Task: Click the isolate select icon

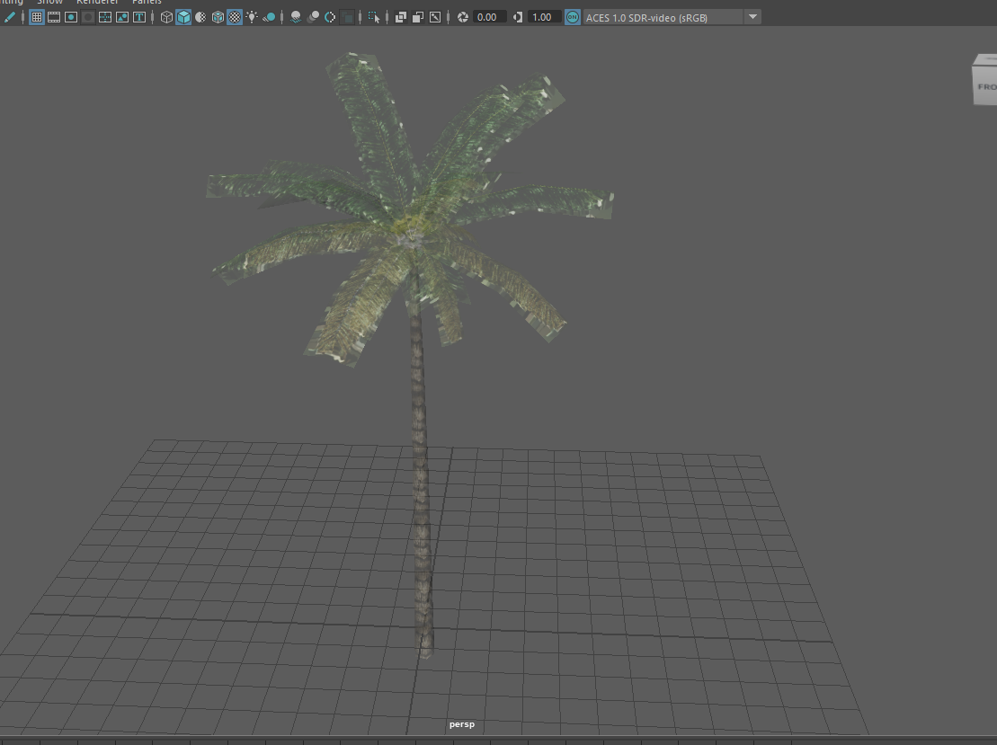Action: (x=374, y=17)
